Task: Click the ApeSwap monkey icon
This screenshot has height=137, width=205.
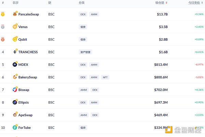Action: 15,115
